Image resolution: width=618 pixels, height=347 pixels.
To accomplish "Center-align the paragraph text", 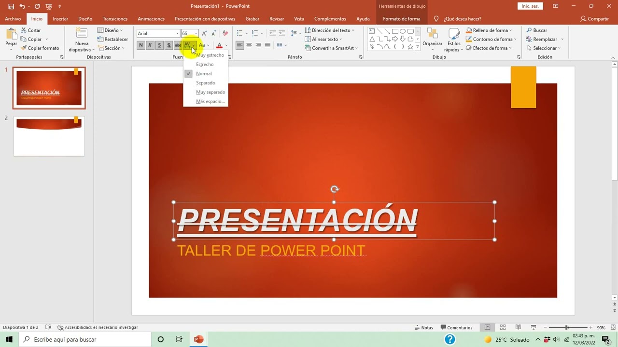I will click(x=249, y=45).
